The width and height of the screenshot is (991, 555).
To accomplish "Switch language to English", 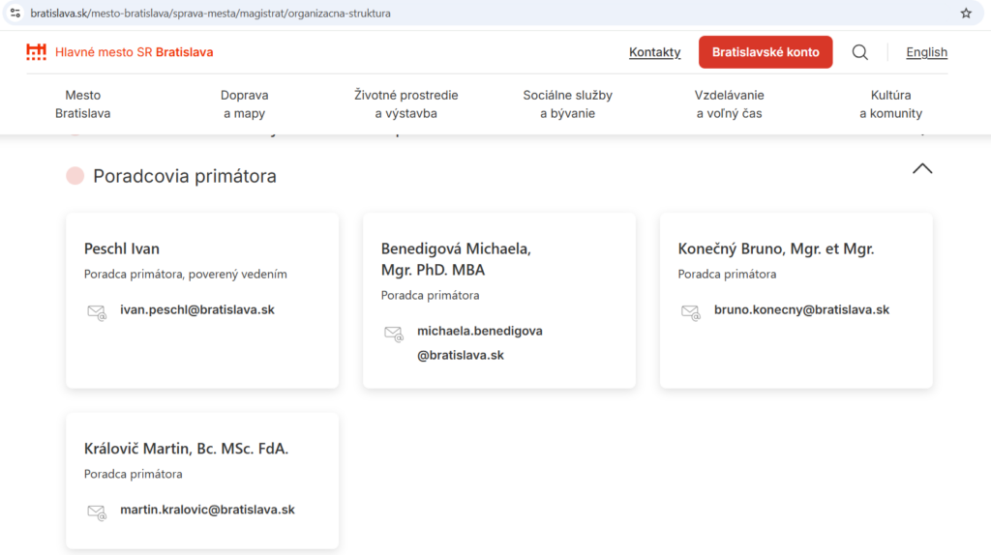I will point(926,52).
